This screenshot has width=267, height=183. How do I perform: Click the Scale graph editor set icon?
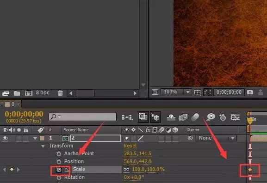(x=67, y=170)
